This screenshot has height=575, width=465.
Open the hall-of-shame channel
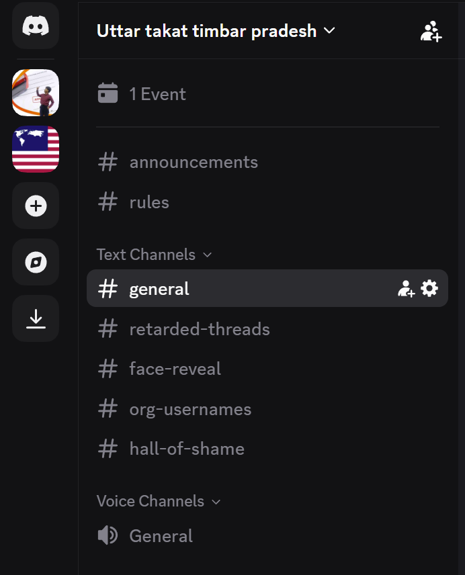point(187,449)
